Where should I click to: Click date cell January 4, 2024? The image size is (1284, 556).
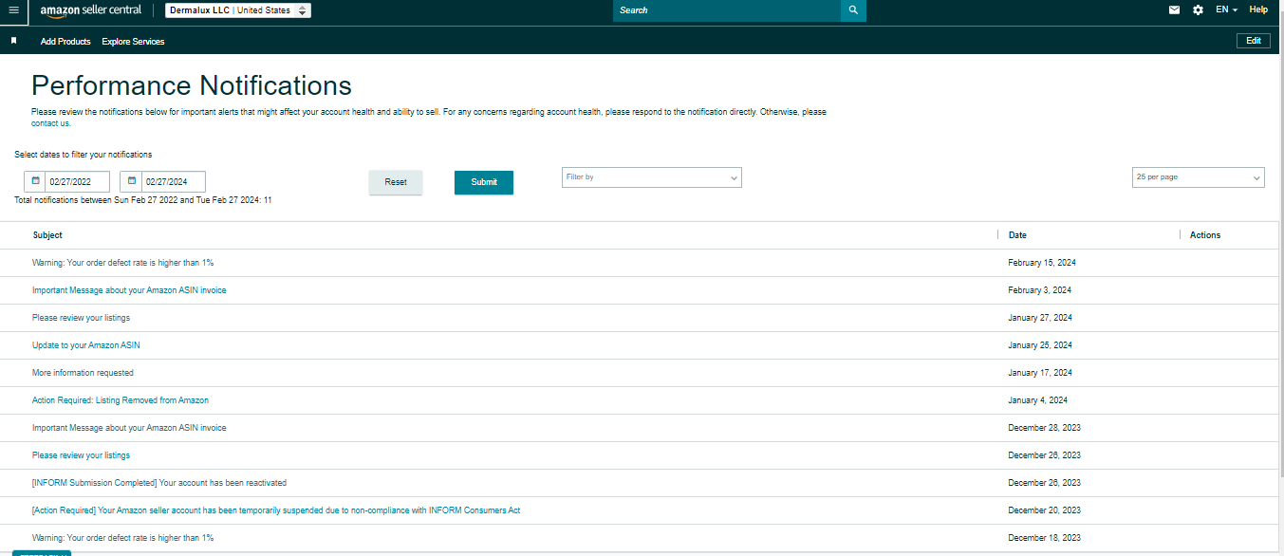(1038, 400)
